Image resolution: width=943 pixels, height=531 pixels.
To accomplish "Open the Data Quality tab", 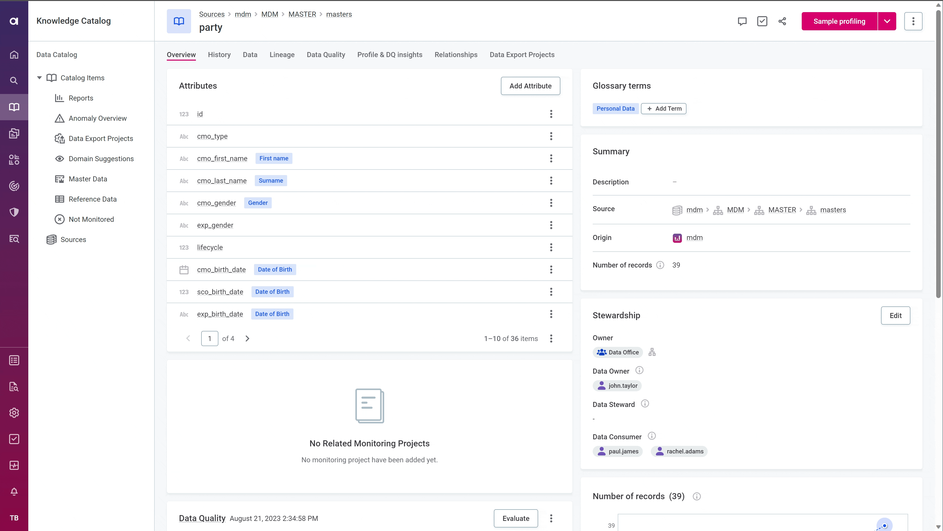I will [326, 55].
